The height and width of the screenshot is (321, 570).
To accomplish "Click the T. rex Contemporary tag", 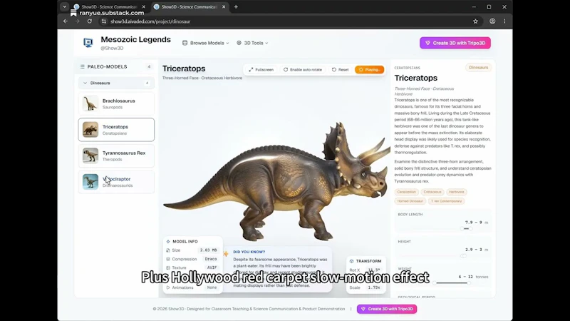I will 447,201.
